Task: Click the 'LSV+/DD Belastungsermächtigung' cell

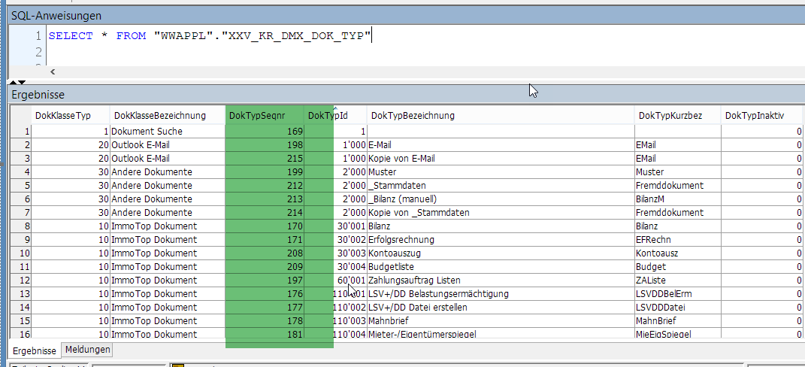Action: [x=501, y=294]
